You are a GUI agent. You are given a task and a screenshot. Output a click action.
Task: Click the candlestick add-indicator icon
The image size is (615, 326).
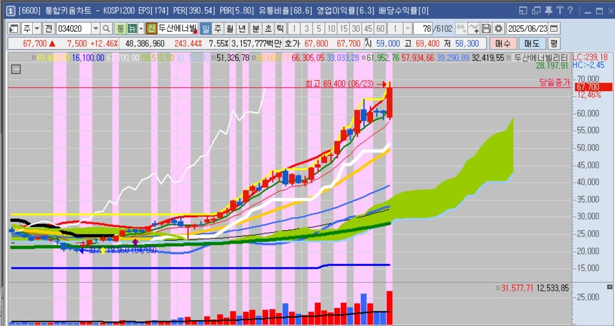pos(461,29)
